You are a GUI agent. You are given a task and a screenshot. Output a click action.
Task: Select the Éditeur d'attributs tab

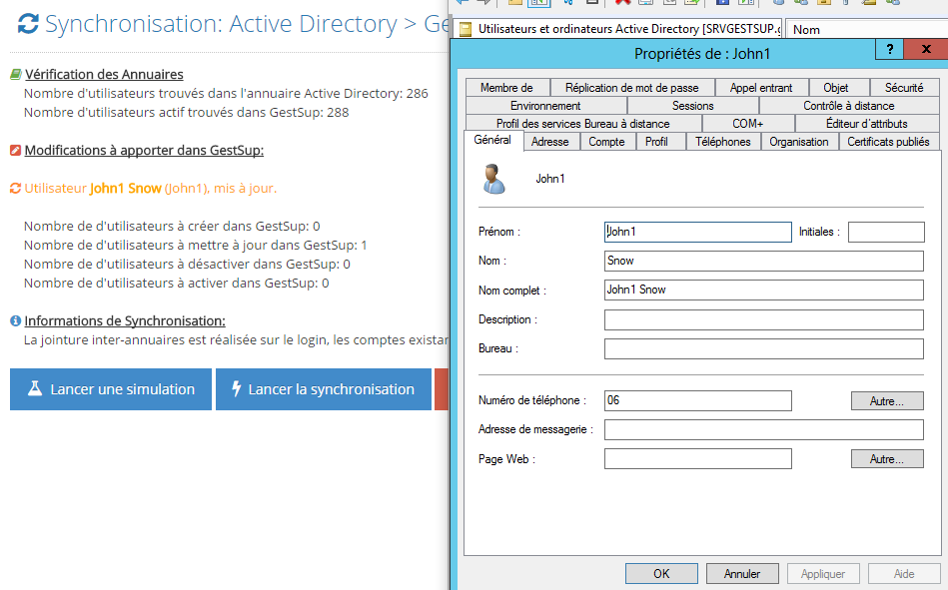[x=867, y=124]
